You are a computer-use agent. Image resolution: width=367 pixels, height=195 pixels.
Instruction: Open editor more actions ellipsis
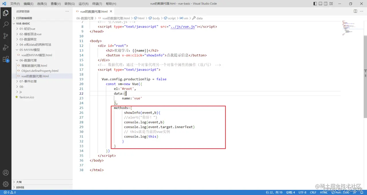point(362,11)
